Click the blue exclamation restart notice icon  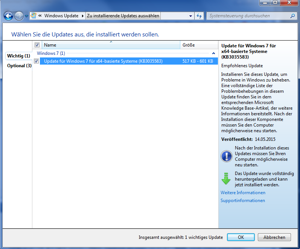[x=227, y=156]
